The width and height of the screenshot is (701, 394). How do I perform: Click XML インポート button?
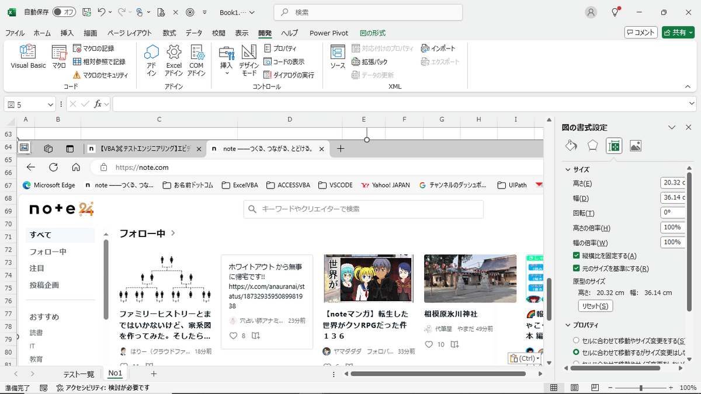click(439, 48)
